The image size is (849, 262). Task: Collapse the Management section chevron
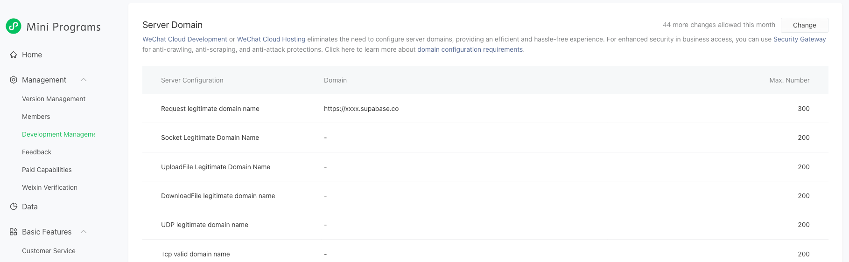(x=84, y=80)
